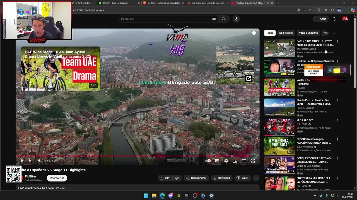Open YouTube notifications bell
The width and height of the screenshot is (357, 200).
(x=334, y=19)
